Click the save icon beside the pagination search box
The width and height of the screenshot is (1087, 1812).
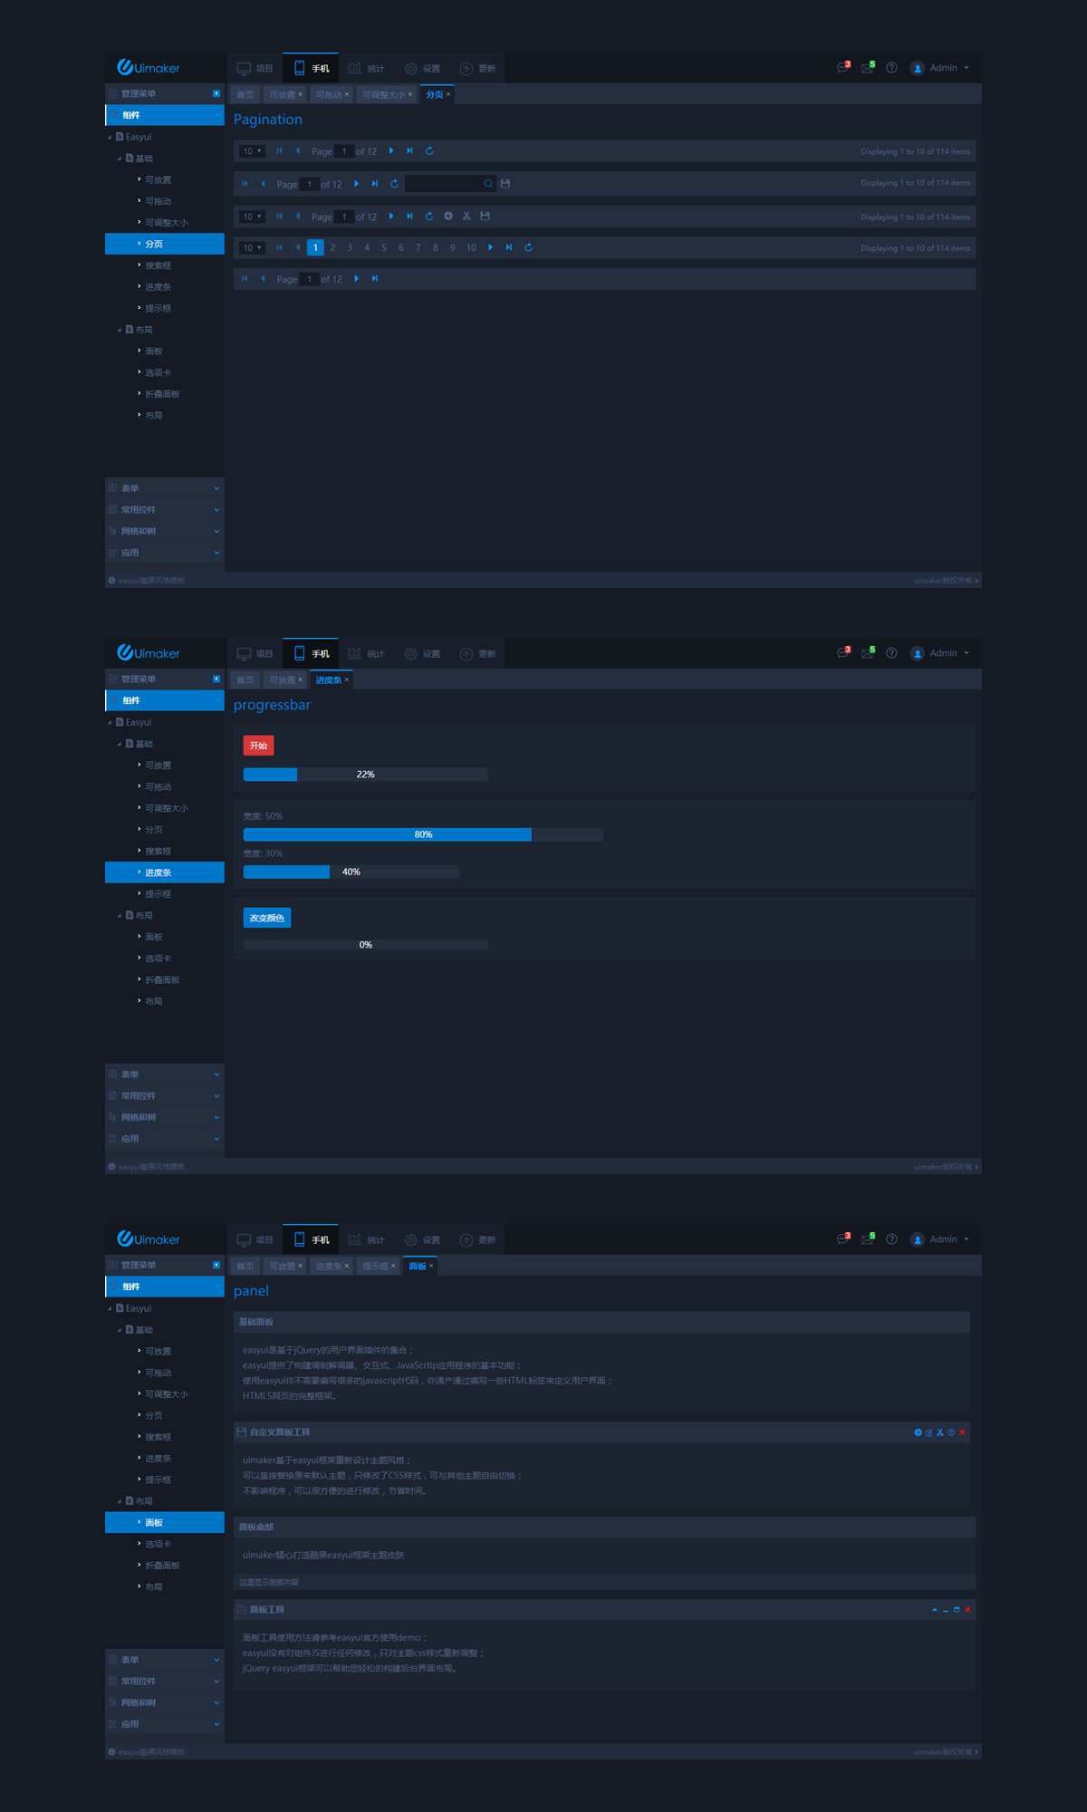click(505, 184)
